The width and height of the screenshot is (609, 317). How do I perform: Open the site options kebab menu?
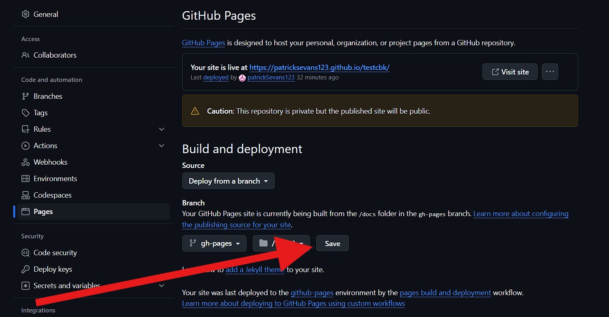coord(550,71)
